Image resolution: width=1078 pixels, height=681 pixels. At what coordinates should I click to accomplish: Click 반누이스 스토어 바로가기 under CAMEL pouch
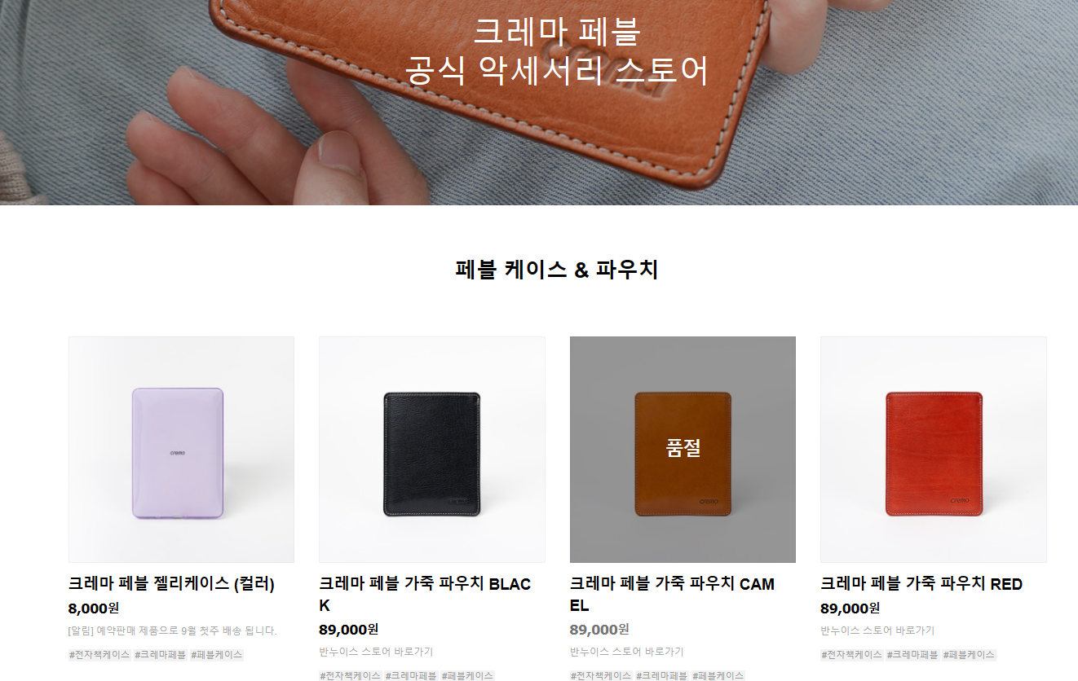[x=627, y=652]
